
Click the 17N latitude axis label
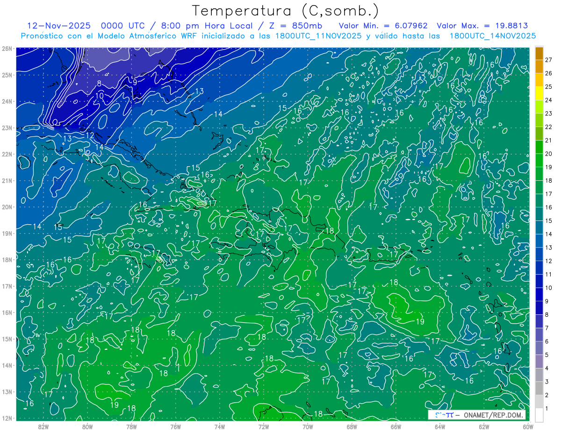pos(7,286)
